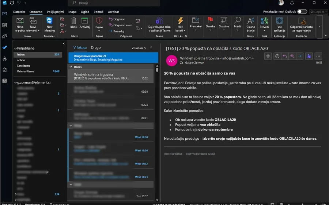
Task: Click Teams share icon in message header
Action: tap(309, 56)
